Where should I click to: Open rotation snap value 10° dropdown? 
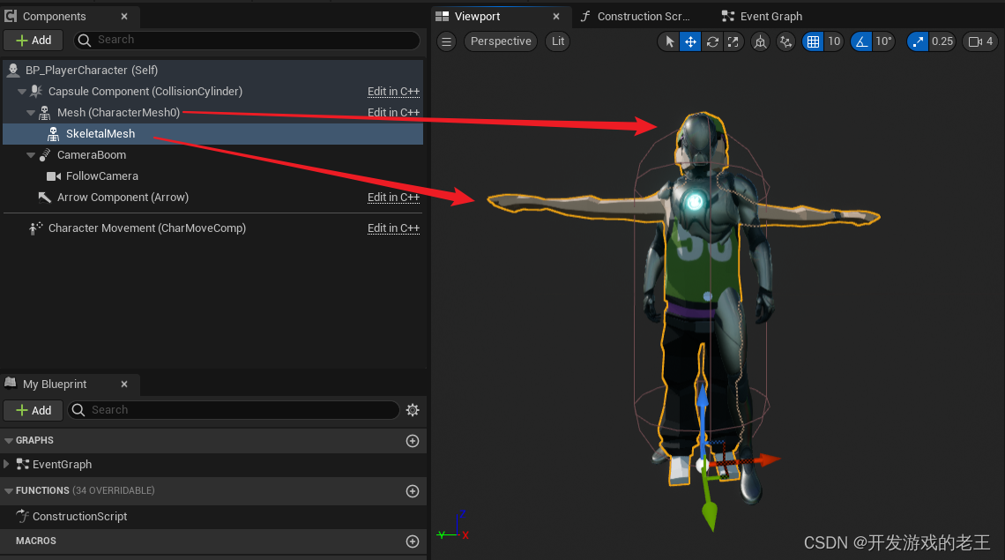click(x=884, y=41)
